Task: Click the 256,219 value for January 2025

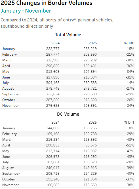Action: [90, 49]
